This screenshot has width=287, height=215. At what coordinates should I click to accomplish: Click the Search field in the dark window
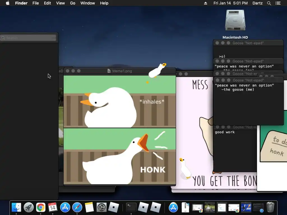pos(28,38)
